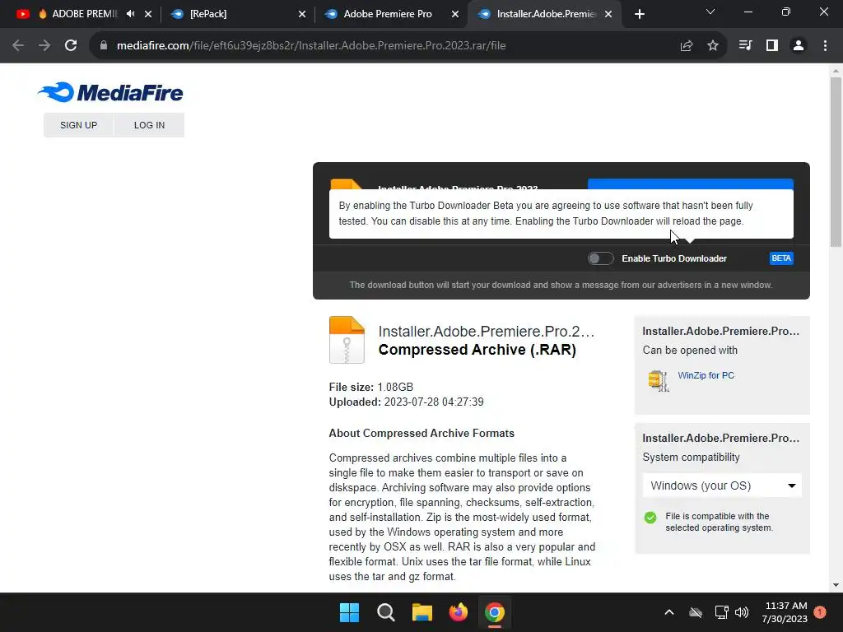Click the blue download button
The image size is (843, 632).
691,184
